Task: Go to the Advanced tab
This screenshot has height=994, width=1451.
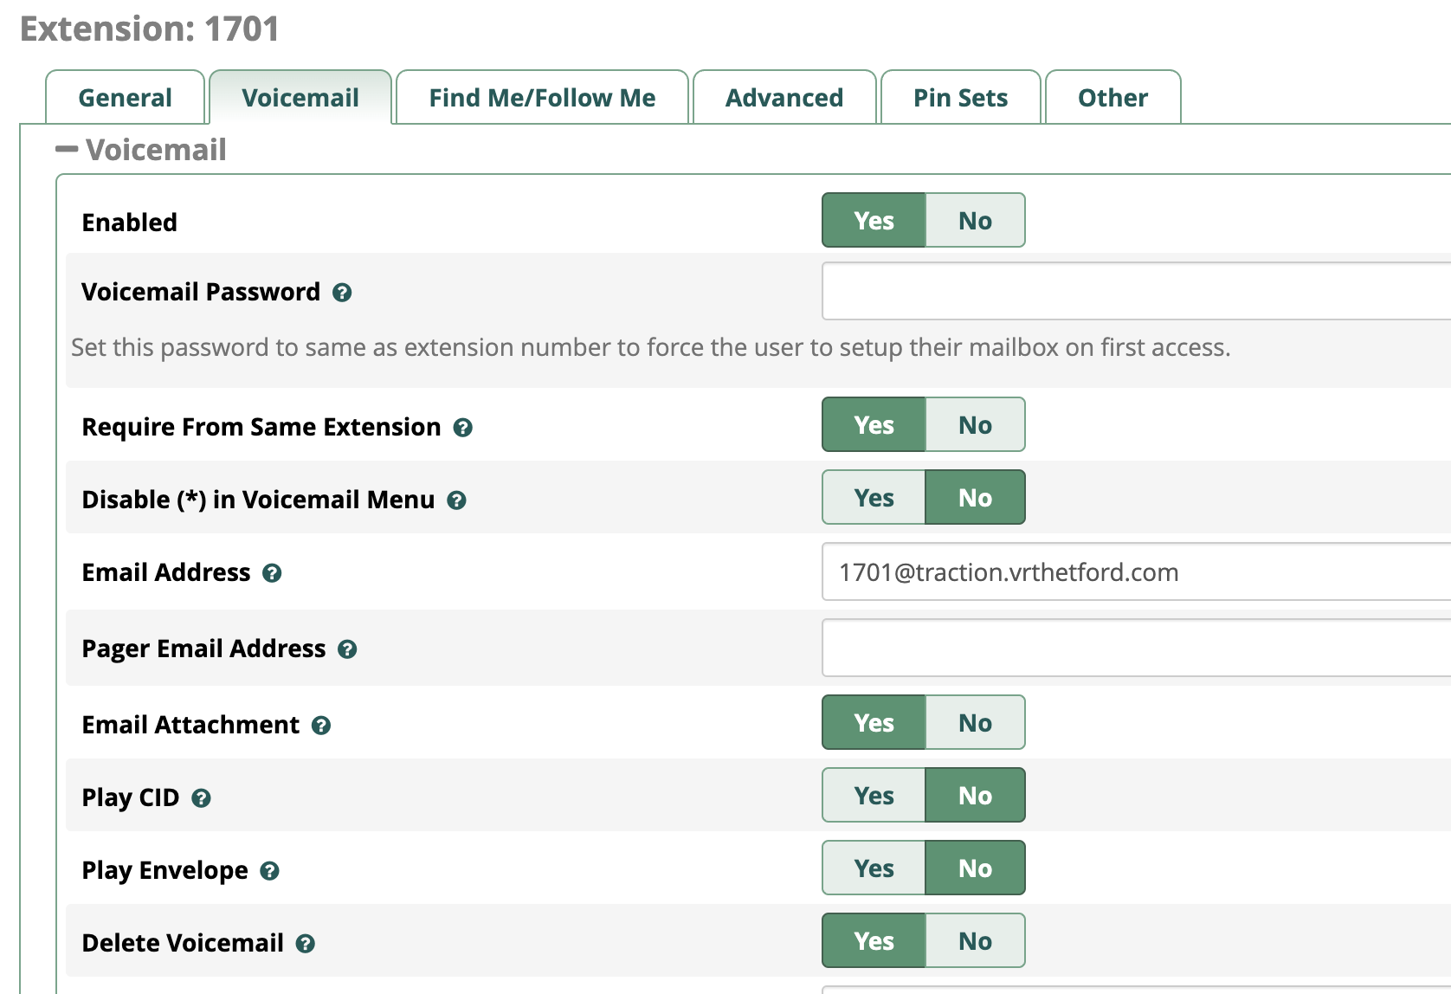Action: tap(784, 98)
